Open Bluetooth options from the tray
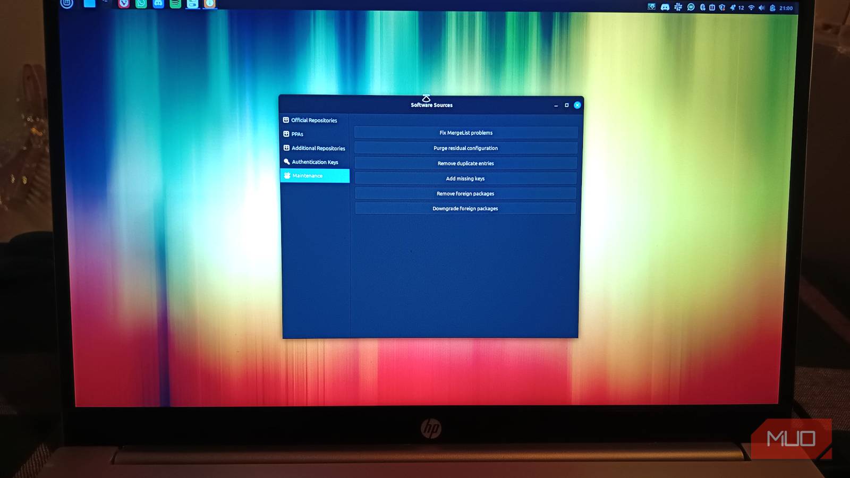The image size is (850, 478). click(702, 7)
